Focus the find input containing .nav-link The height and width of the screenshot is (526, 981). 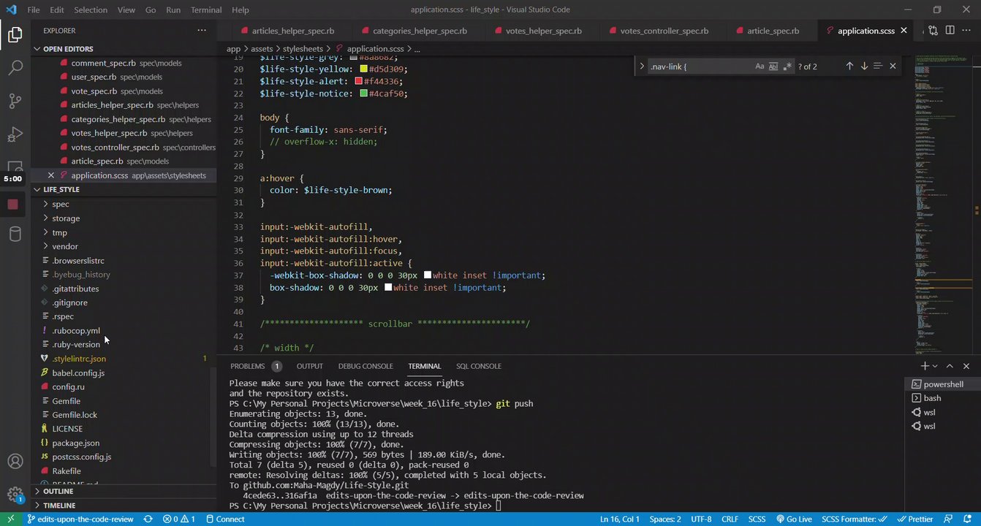click(x=700, y=66)
